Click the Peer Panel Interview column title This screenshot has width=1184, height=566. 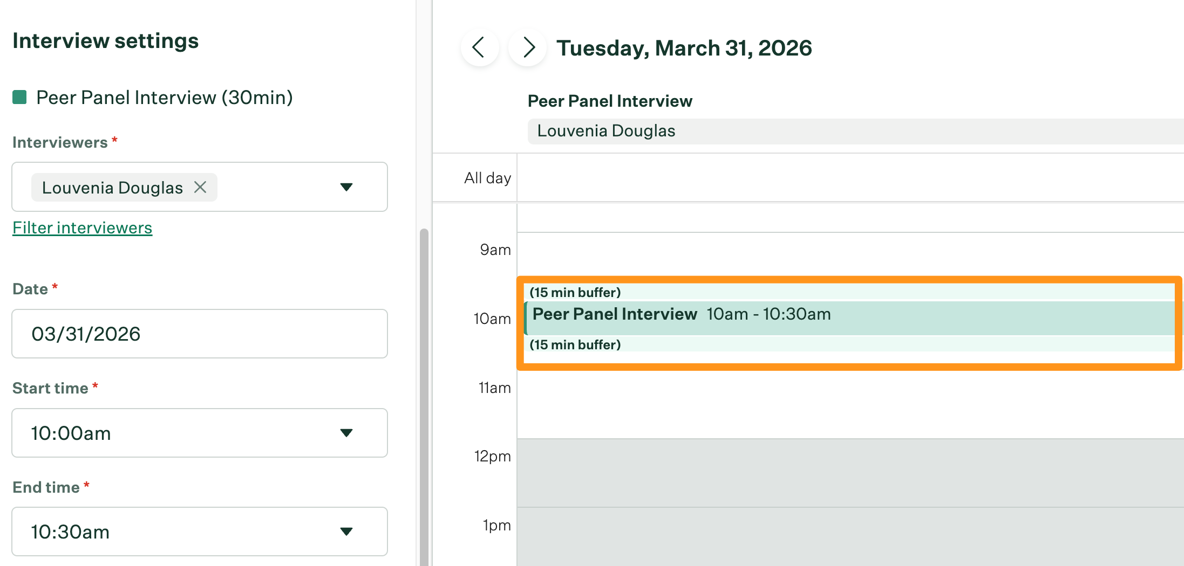[610, 101]
